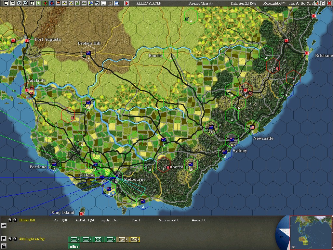
Task: Open the document report icon on the toolbar
Action: (x=12, y=3)
